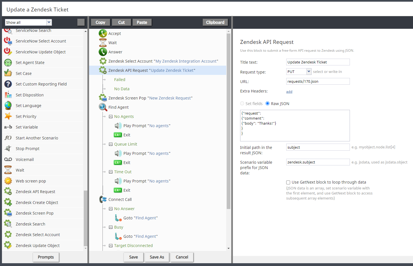Click the Initial path result JSON field
Image resolution: width=413 pixels, height=266 pixels.
coord(318,147)
